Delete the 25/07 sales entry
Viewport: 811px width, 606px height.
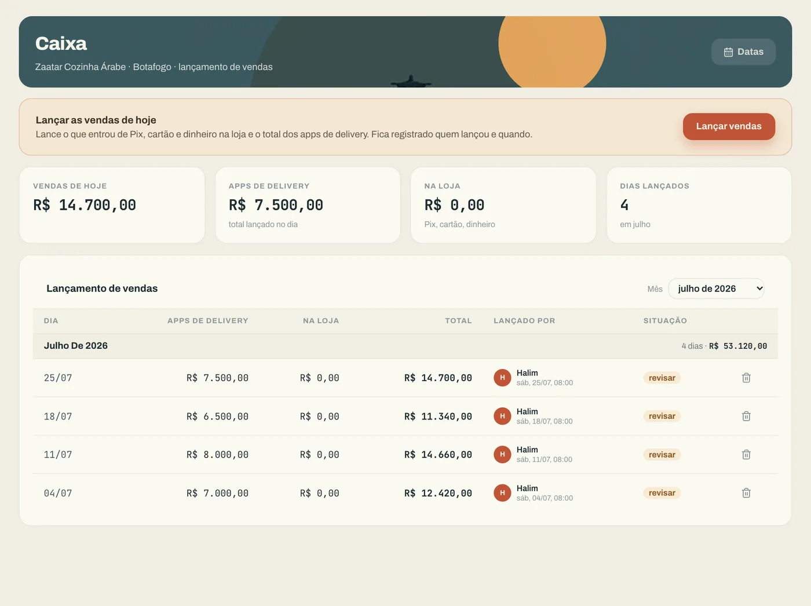pyautogui.click(x=746, y=378)
